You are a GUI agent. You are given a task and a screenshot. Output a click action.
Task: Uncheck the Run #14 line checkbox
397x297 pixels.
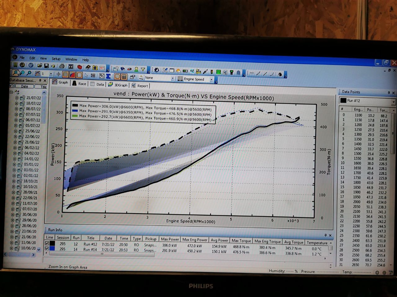(47, 249)
